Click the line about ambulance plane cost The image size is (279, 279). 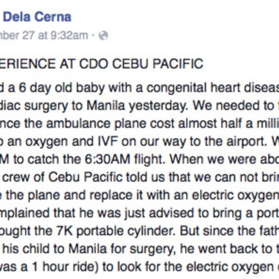tap(139, 124)
